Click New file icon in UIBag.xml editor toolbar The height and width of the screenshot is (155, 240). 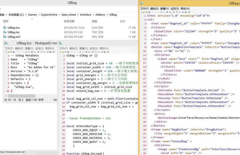pyautogui.click(x=141, y=12)
